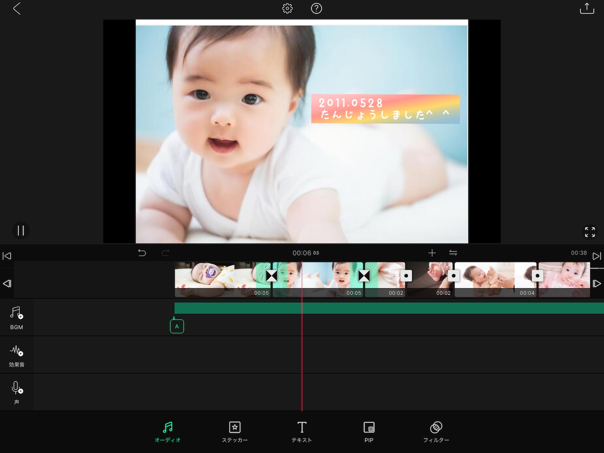Add a sound effect (効果音)
604x453 pixels.
coord(17,355)
